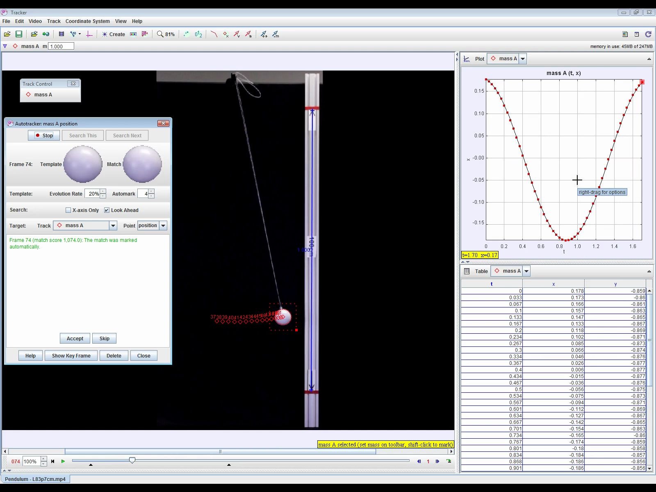The image size is (656, 492).
Task: Click the Save file icon in toolbar
Action: point(19,34)
